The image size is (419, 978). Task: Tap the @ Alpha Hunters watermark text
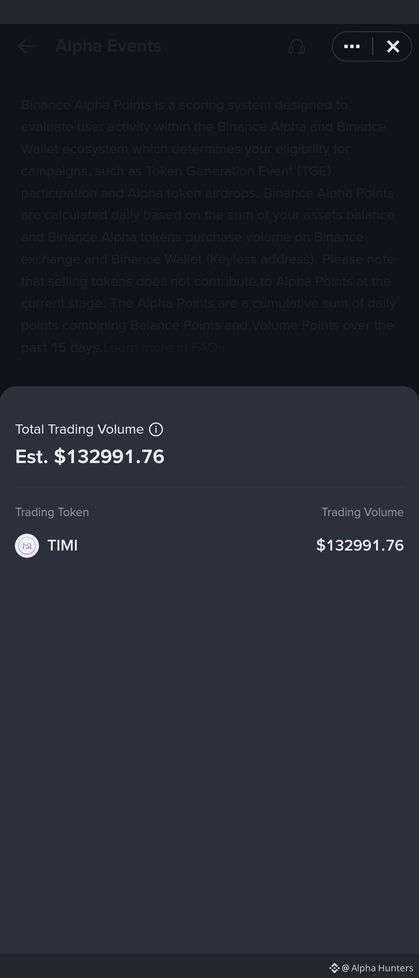tap(378, 968)
